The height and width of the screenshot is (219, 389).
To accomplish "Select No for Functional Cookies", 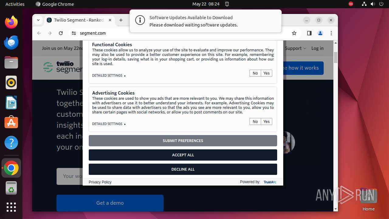I will [x=255, y=73].
